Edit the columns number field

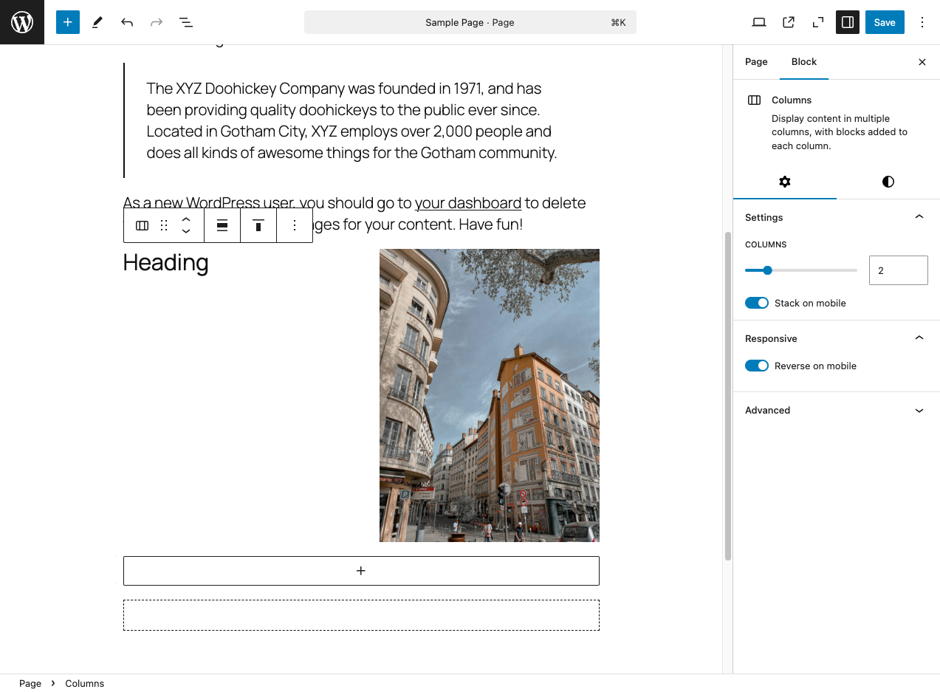tap(899, 270)
